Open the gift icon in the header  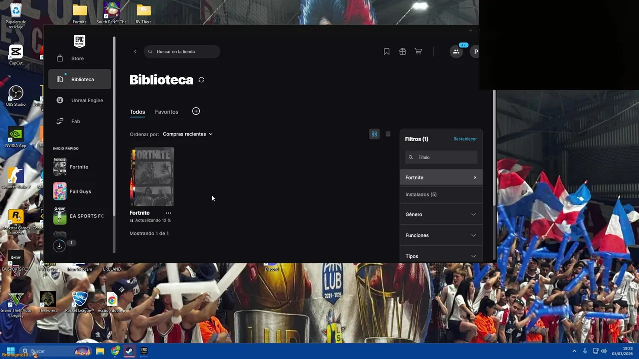tap(402, 51)
